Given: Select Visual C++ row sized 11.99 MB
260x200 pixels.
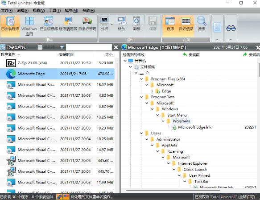Looking at the screenshot, I should tap(57, 182).
